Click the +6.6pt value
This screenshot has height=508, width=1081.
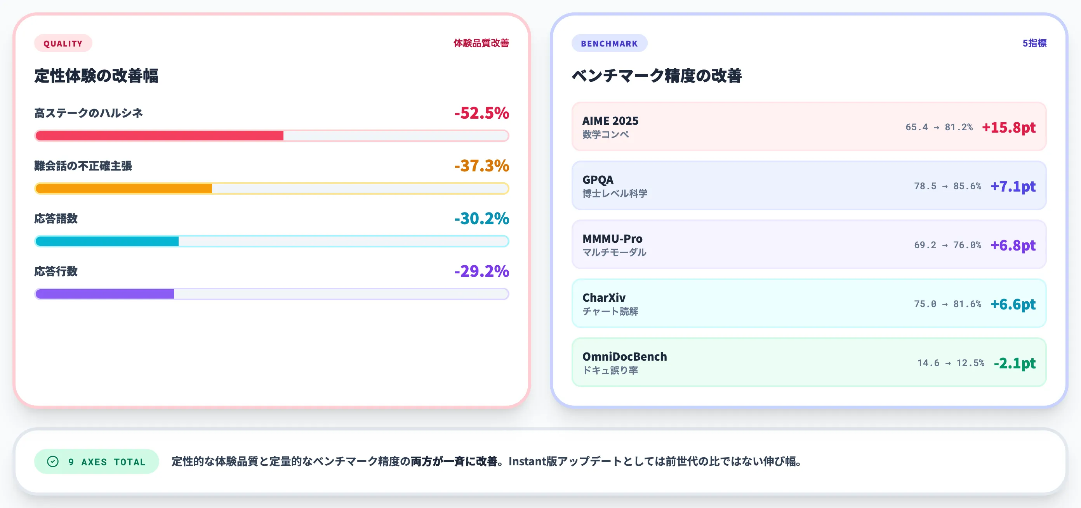(x=1013, y=304)
